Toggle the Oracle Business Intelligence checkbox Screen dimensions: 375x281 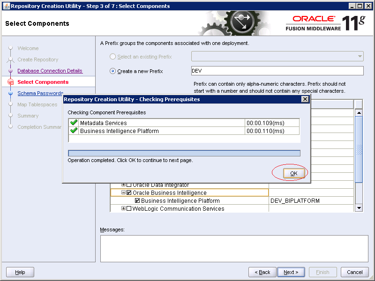pyautogui.click(x=129, y=192)
